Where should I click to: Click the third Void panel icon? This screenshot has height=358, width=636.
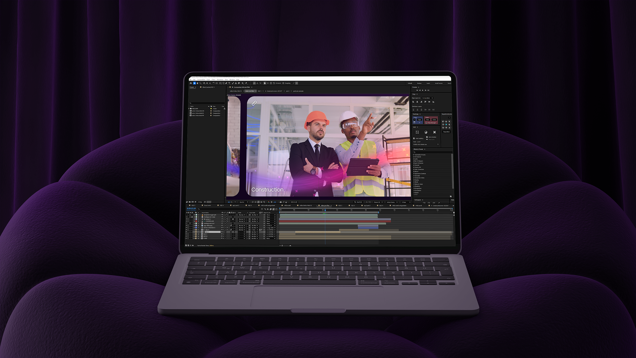coord(434,132)
